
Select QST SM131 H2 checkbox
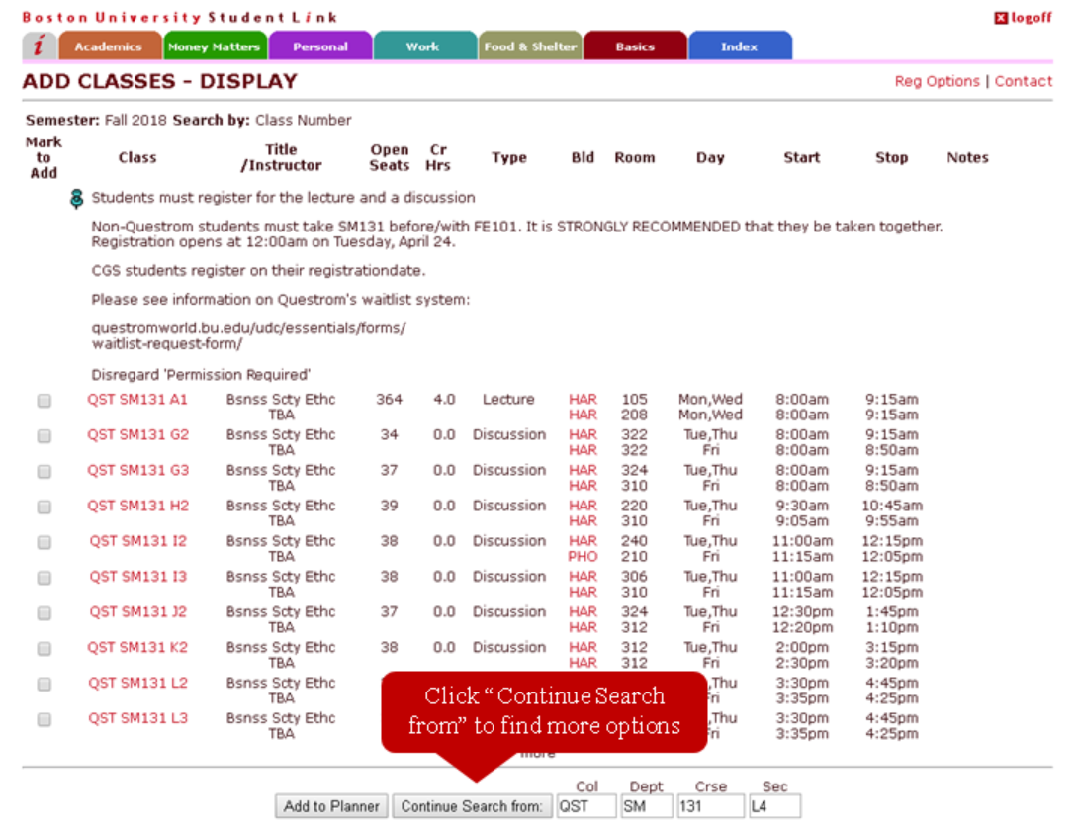(x=44, y=507)
